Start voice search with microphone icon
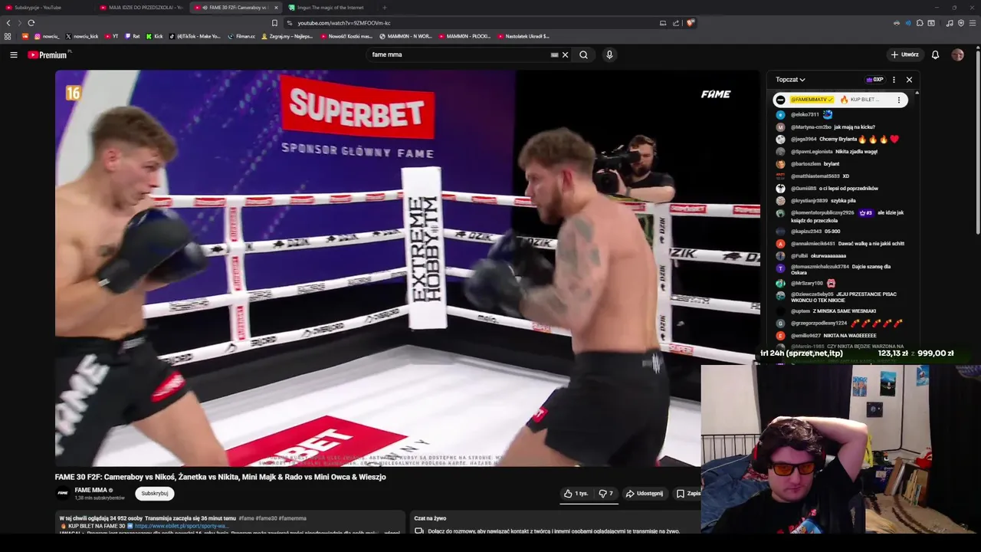This screenshot has height=552, width=981. tap(609, 54)
